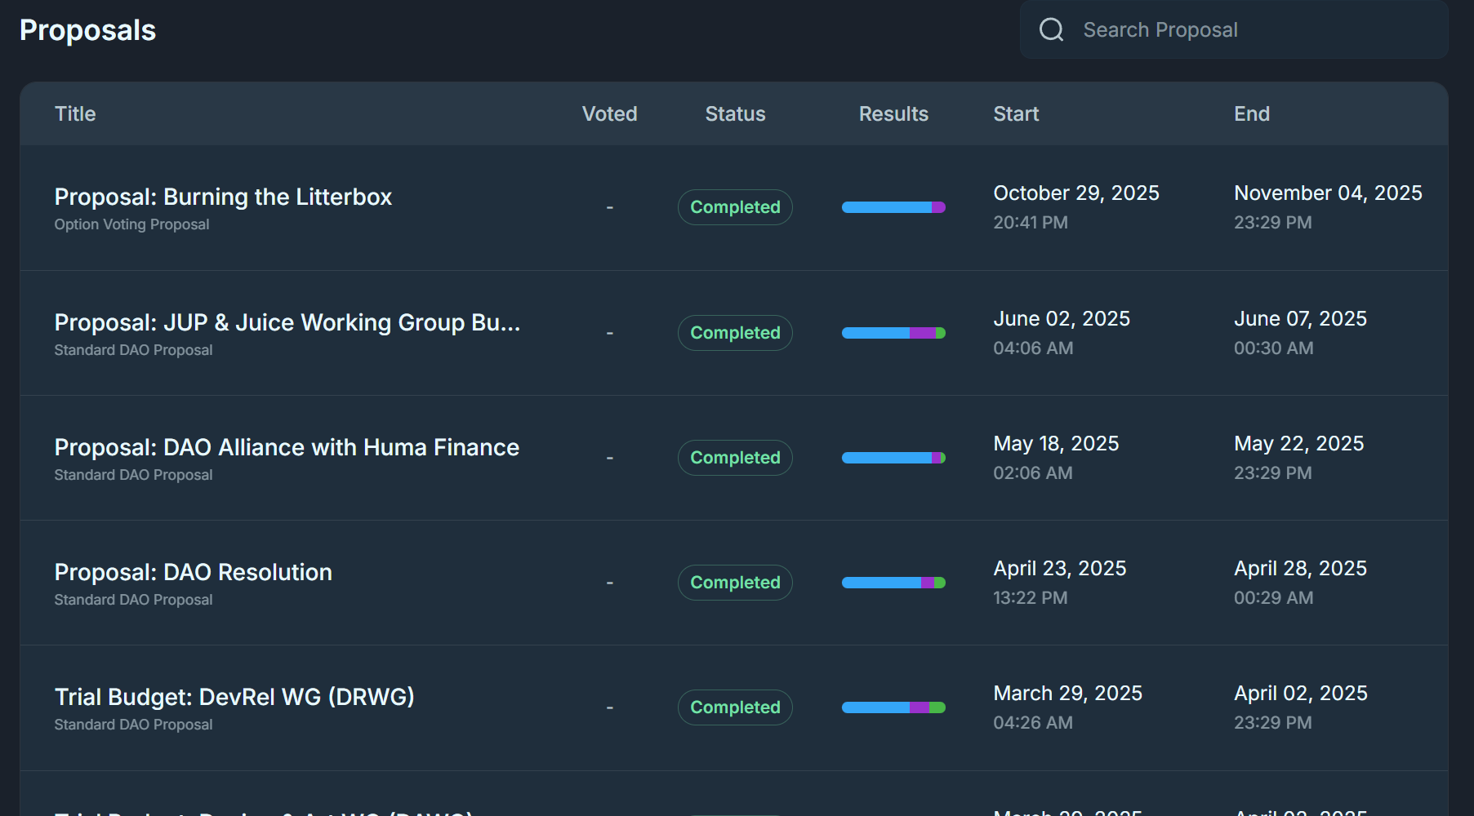Click results bar for Burning the Litterbox
The image size is (1474, 816).
tap(893, 207)
